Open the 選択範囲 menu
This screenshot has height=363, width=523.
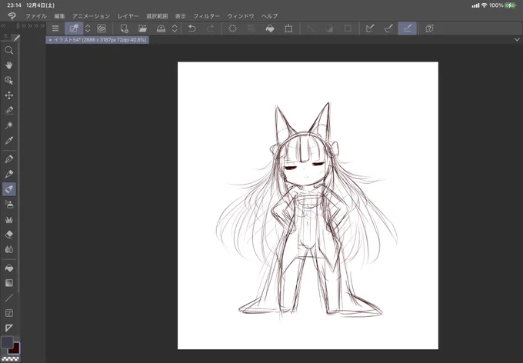point(157,15)
